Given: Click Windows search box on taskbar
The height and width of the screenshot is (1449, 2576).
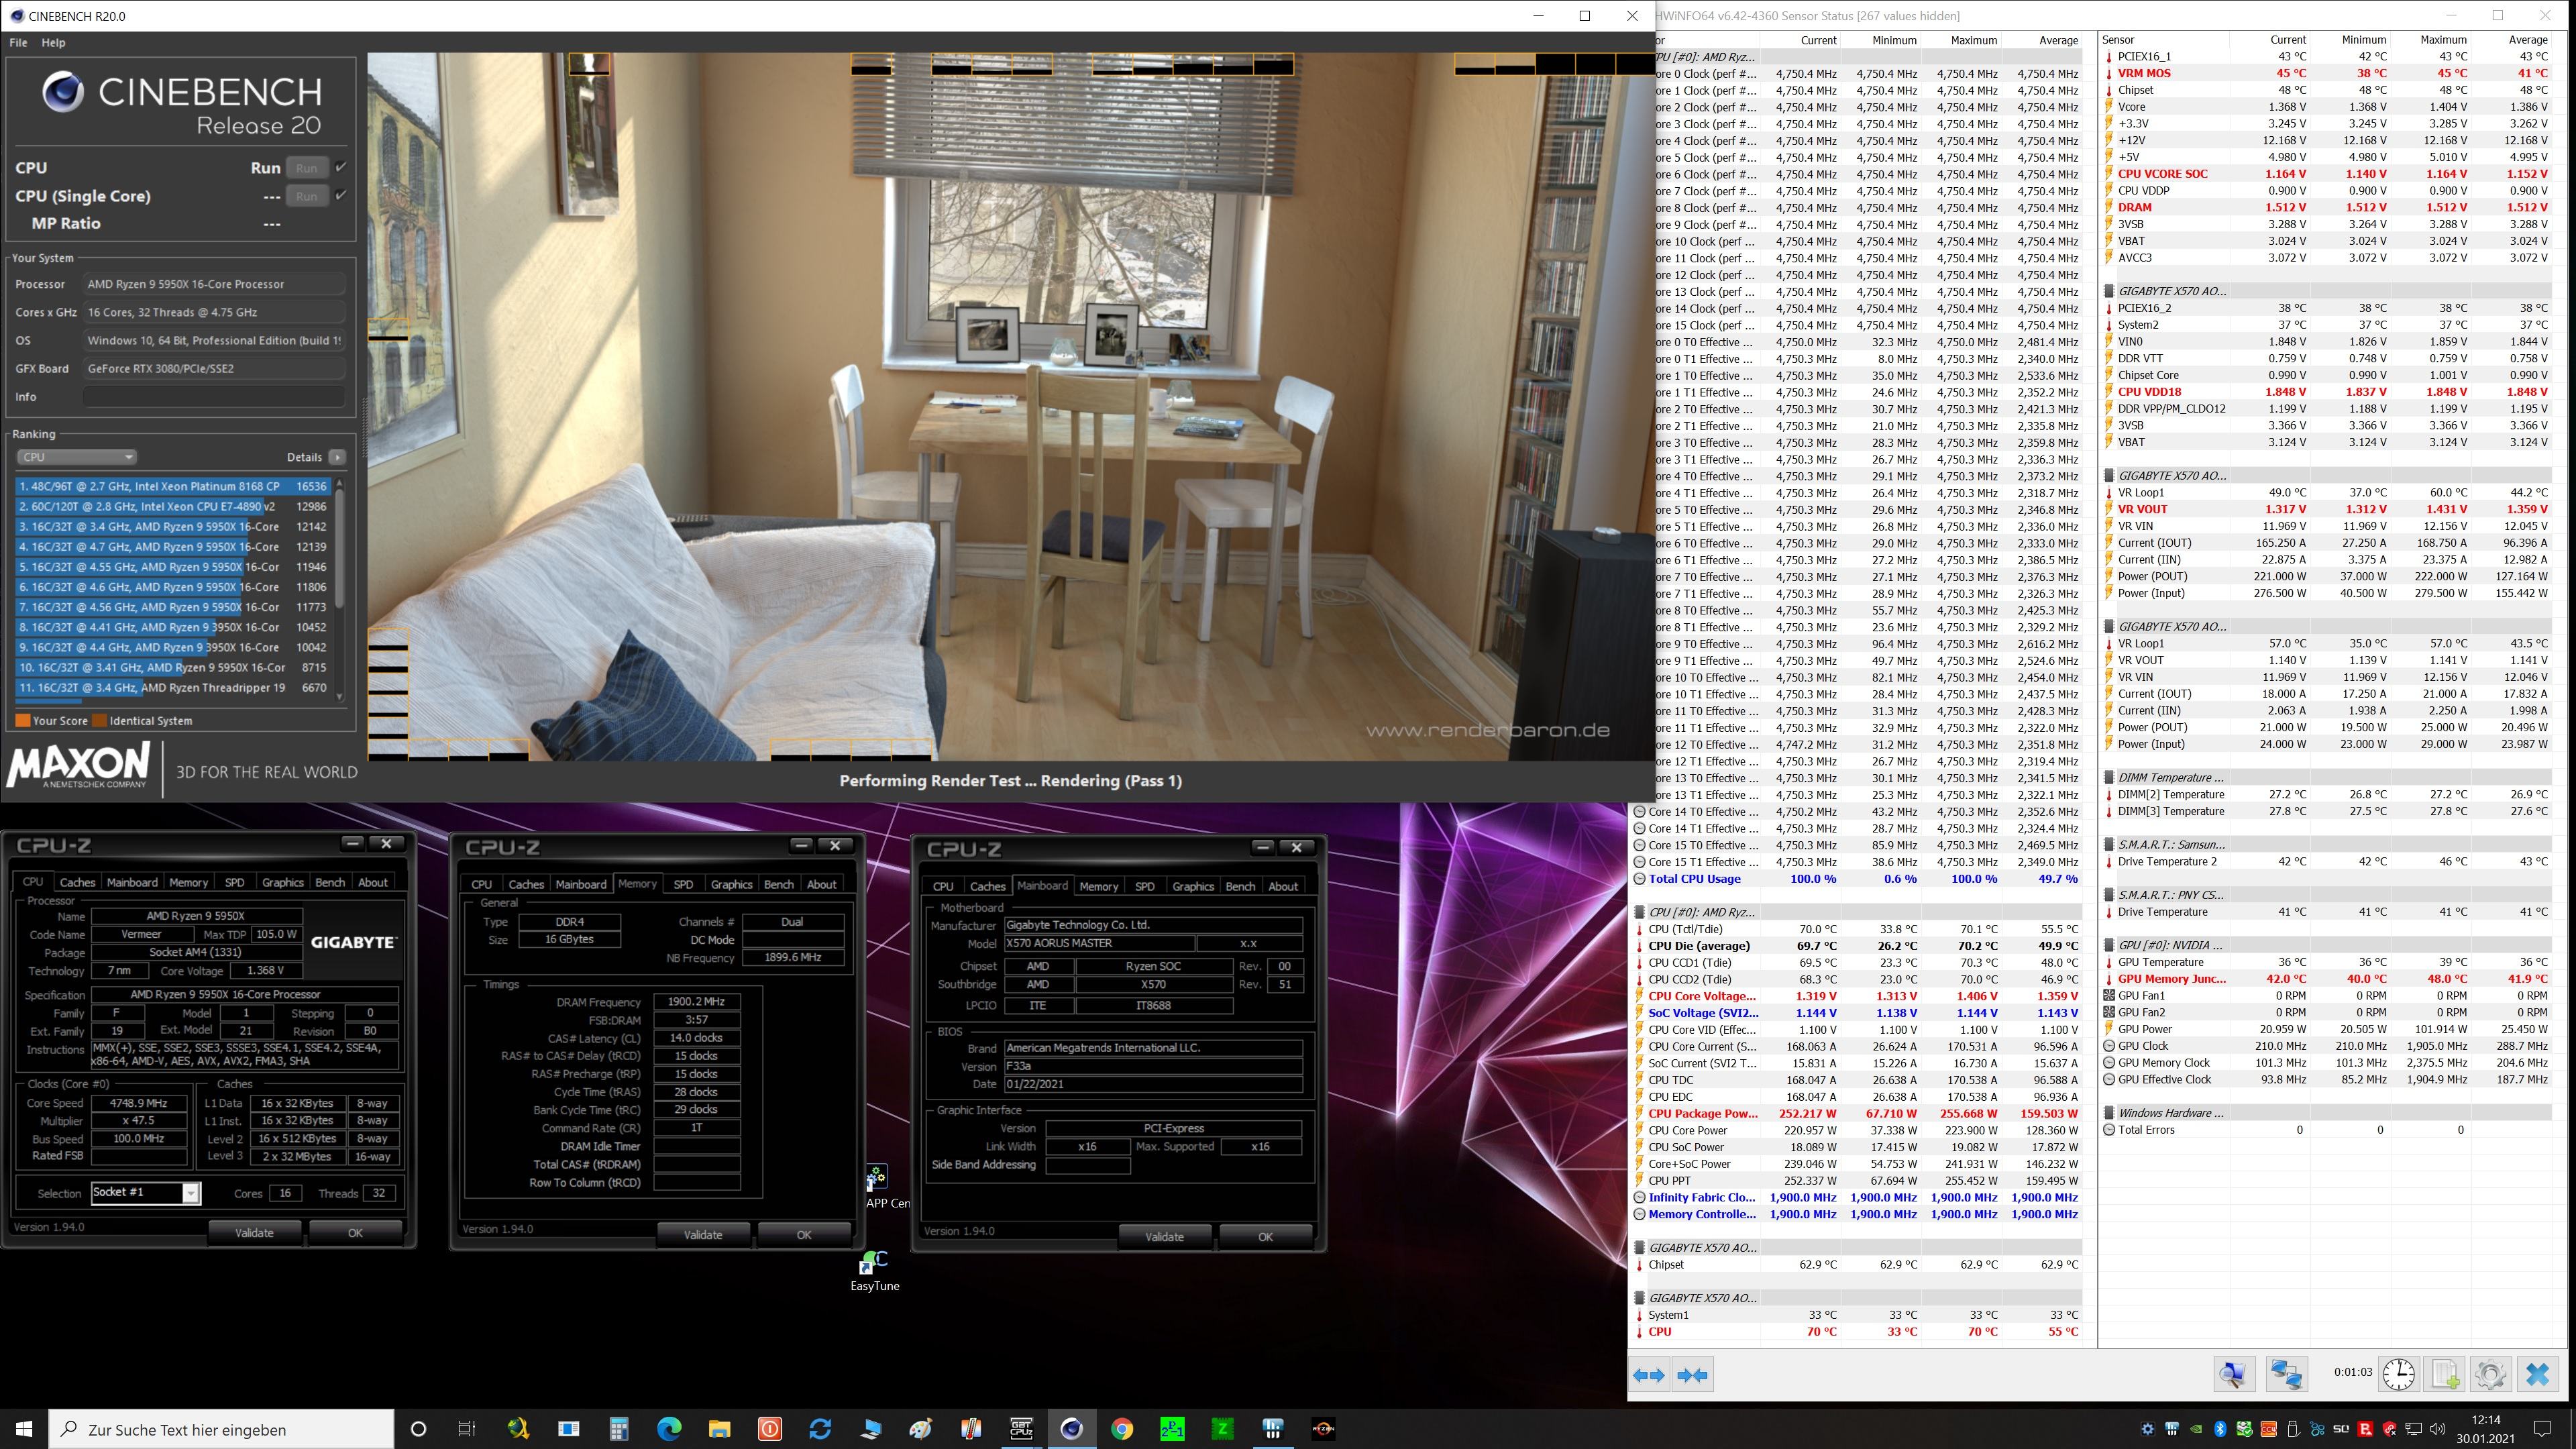Looking at the screenshot, I should click(x=222, y=1429).
